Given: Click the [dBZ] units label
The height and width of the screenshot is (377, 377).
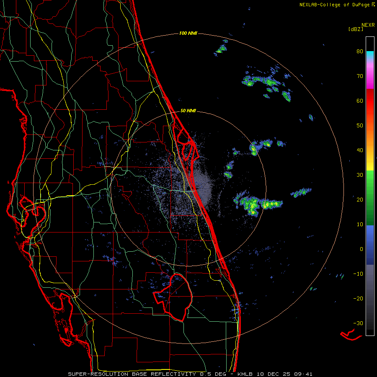Looking at the screenshot, I should click(x=356, y=29).
